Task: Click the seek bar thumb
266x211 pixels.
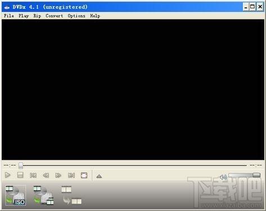Action: point(21,165)
